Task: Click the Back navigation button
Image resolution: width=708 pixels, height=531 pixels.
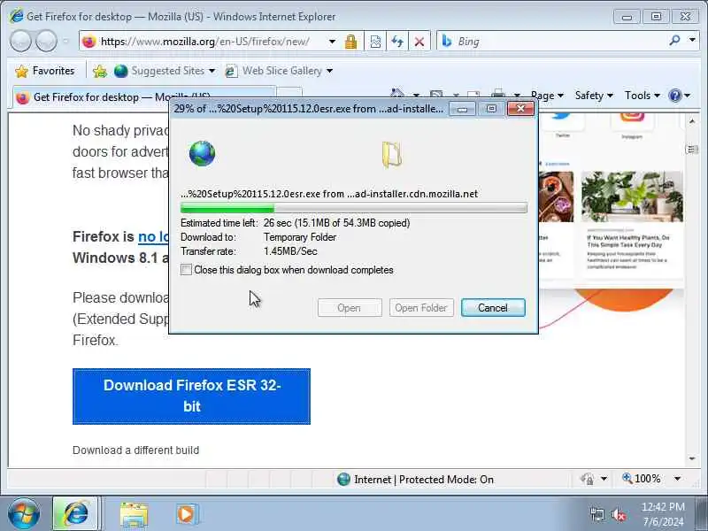Action: 20,42
